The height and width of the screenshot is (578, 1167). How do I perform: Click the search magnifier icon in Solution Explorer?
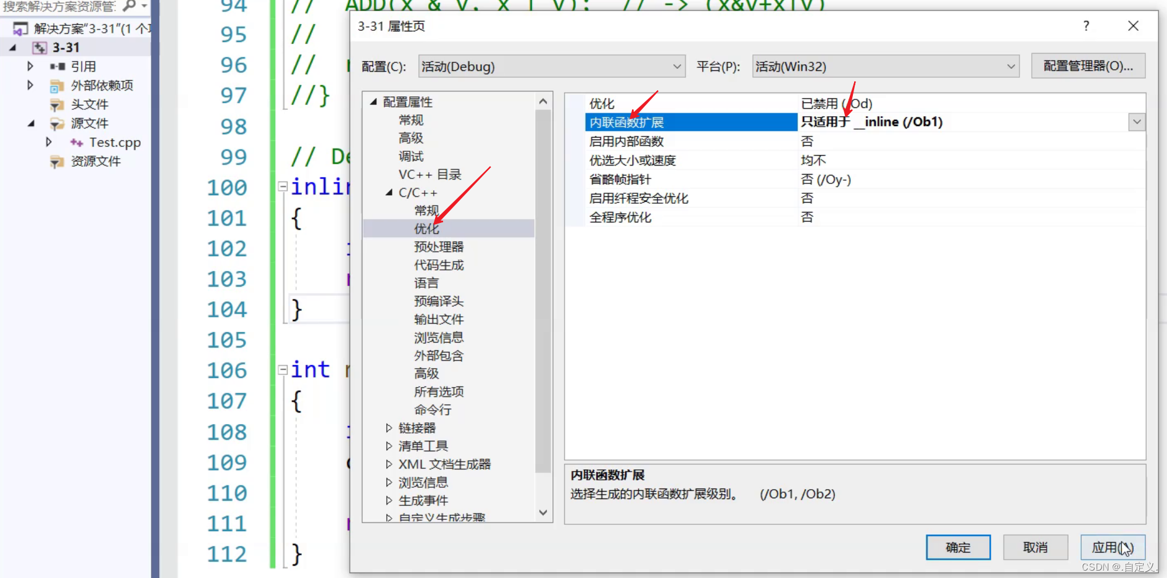pyautogui.click(x=129, y=6)
